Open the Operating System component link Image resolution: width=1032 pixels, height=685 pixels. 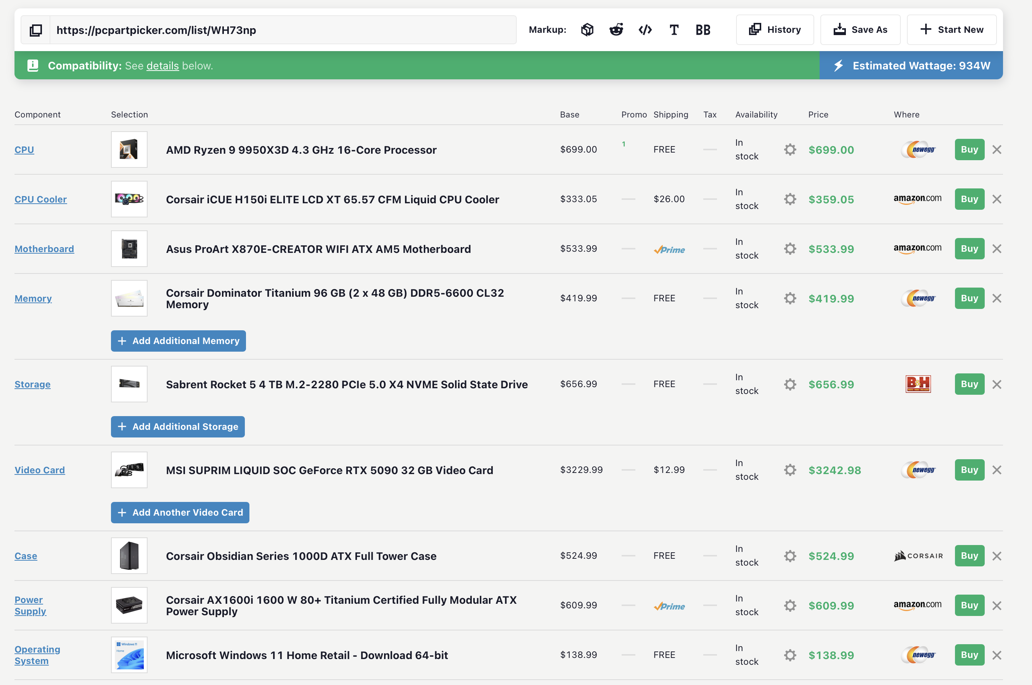[x=37, y=655]
